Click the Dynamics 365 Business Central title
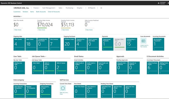169x99 pixels. (x=11, y=3)
